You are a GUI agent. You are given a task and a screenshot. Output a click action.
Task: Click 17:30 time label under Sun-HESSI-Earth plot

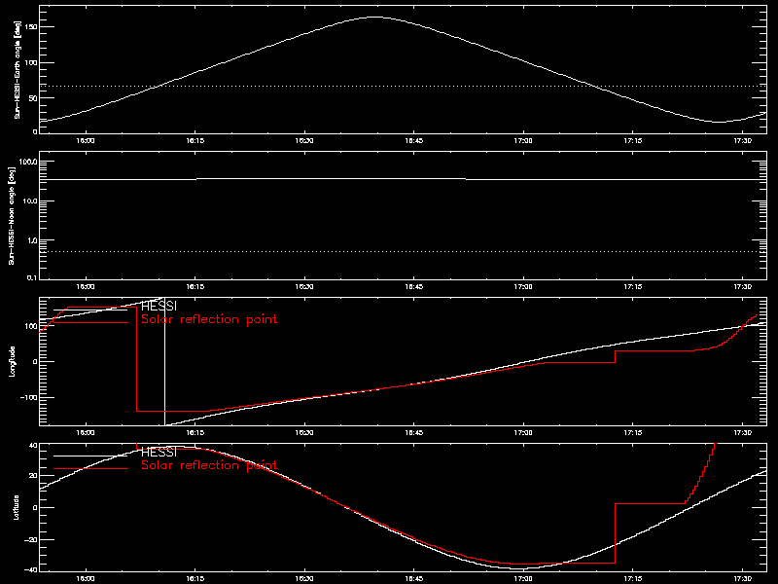742,141
